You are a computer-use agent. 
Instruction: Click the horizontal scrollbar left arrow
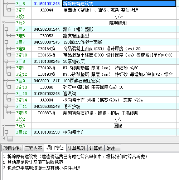[x=4, y=139]
